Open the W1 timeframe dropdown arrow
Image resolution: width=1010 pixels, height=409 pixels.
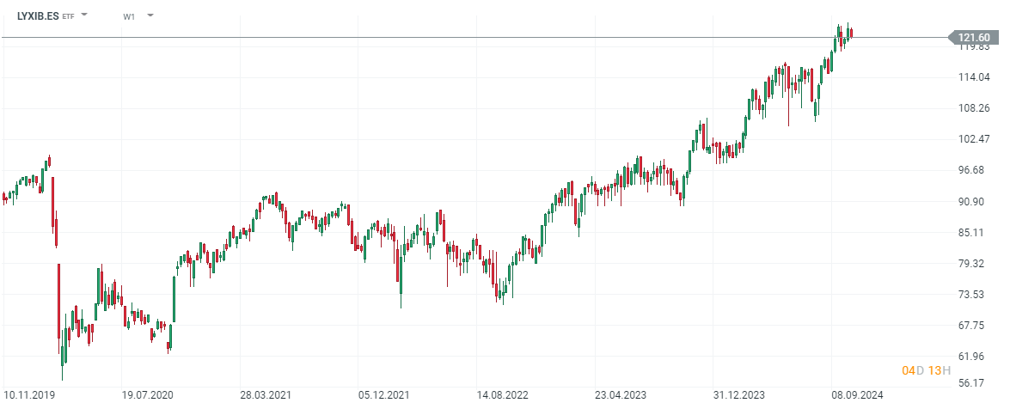150,15
